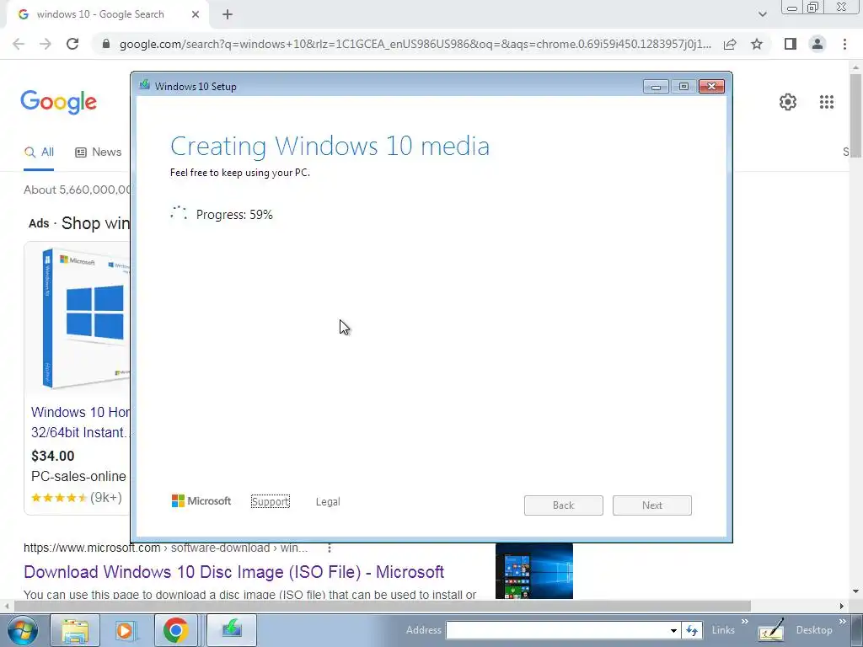This screenshot has width=863, height=647.
Task: Bookmark this page with star icon
Action: (x=757, y=44)
